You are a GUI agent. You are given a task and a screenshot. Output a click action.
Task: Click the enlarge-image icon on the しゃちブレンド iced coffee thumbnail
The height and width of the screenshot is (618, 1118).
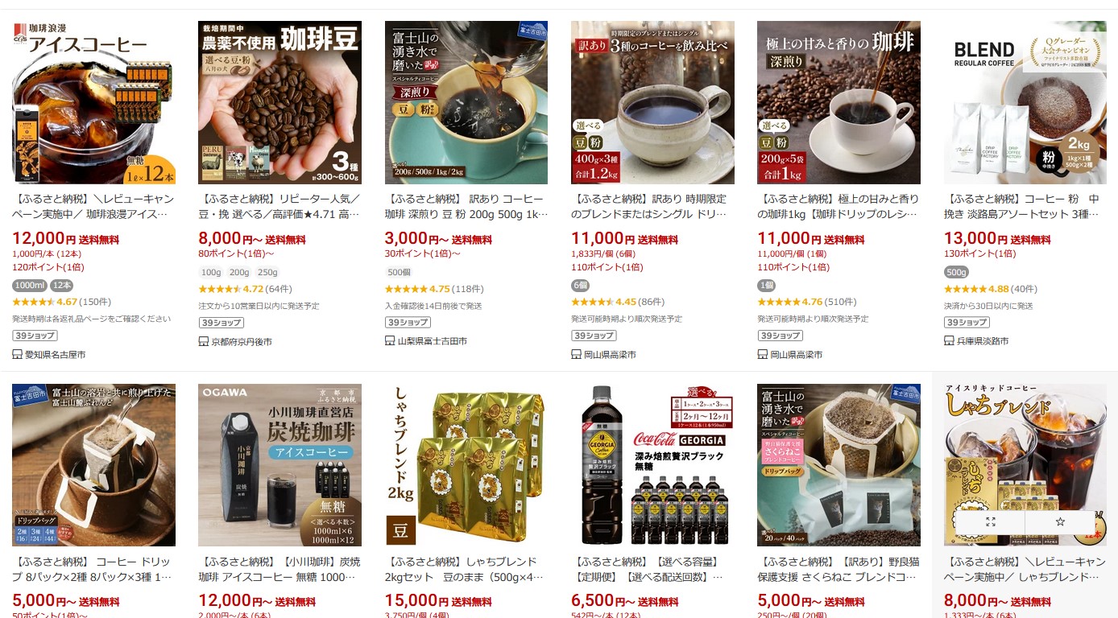click(990, 521)
